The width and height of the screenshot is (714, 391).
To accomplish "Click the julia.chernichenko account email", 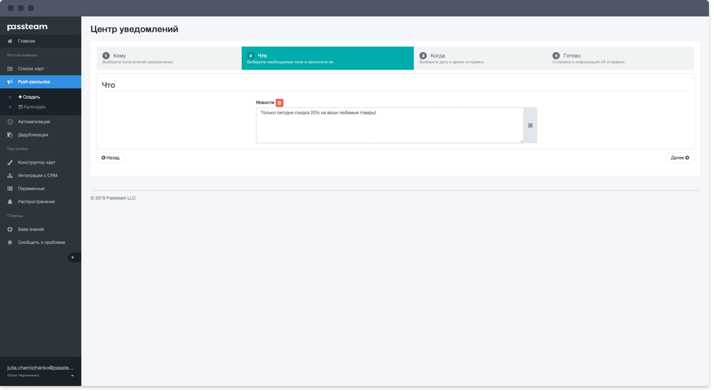I will click(40, 368).
